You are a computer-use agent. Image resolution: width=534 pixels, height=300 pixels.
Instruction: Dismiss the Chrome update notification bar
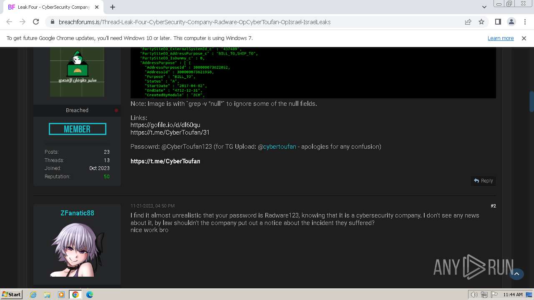[x=524, y=38]
